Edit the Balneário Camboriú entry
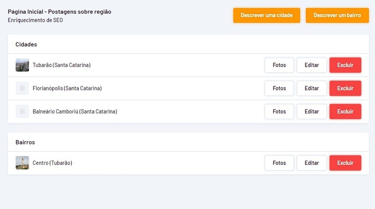This screenshot has height=209, width=375. (312, 111)
